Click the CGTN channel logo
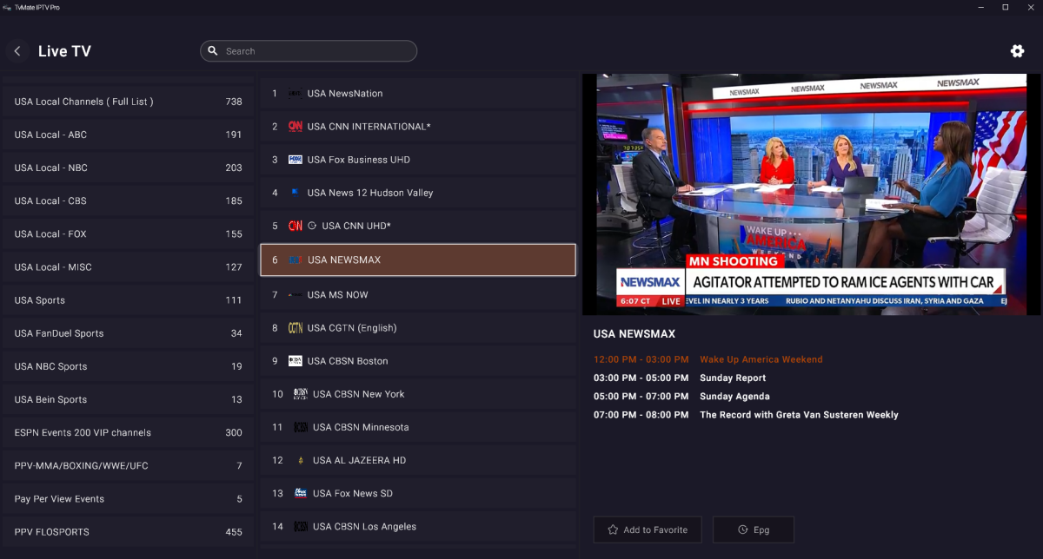1043x559 pixels. coord(296,328)
